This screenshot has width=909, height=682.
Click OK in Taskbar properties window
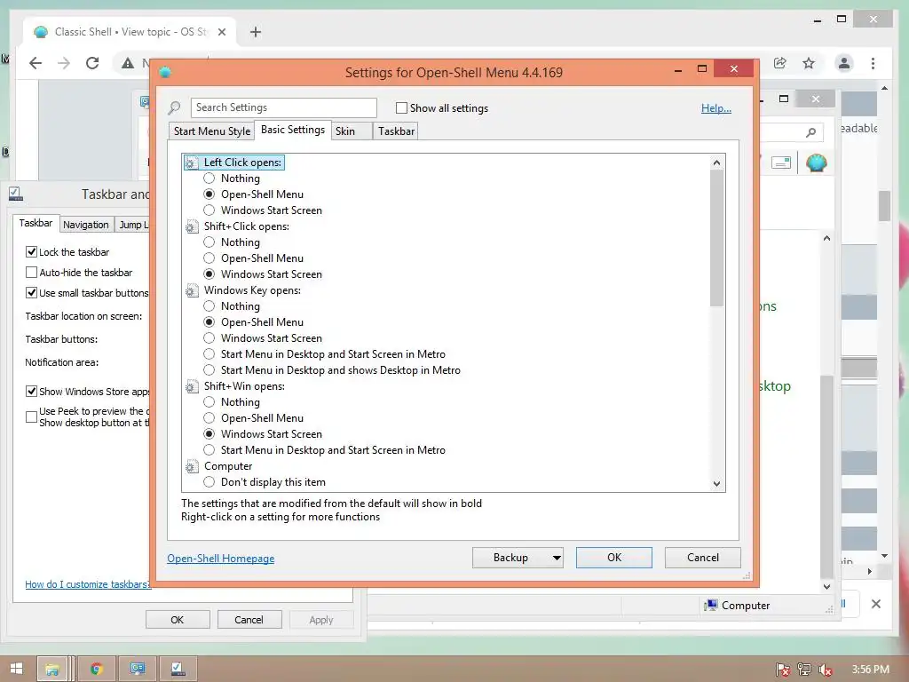(x=178, y=620)
